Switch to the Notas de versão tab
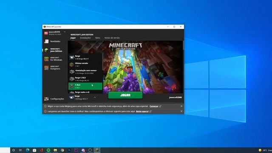The width and height of the screenshot is (272, 153). [x=112, y=38]
